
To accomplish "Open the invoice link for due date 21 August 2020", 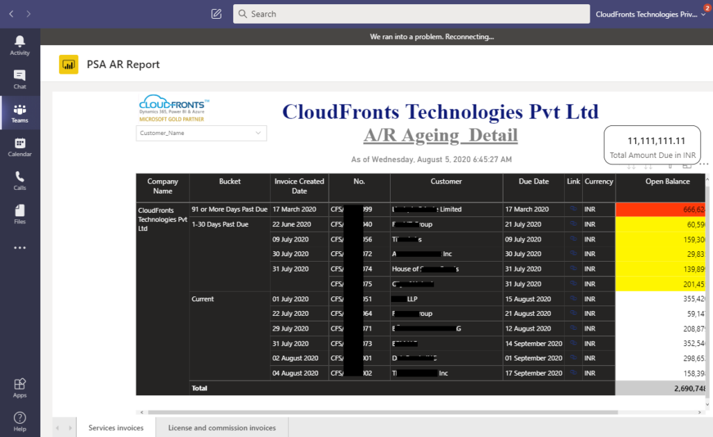I will click(573, 313).
